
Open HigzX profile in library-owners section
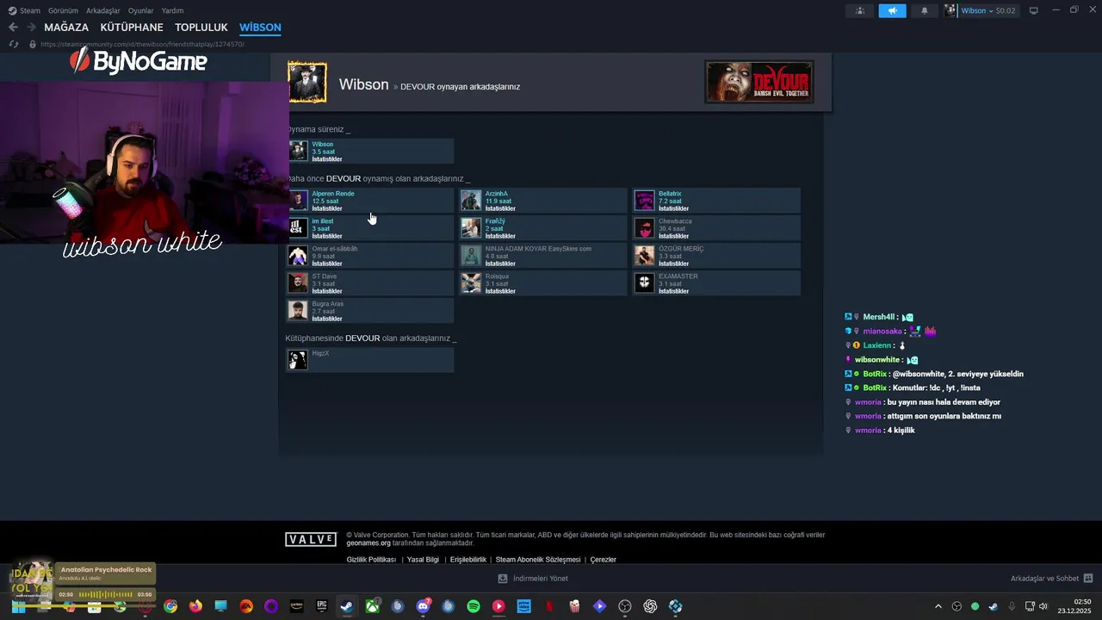point(320,354)
